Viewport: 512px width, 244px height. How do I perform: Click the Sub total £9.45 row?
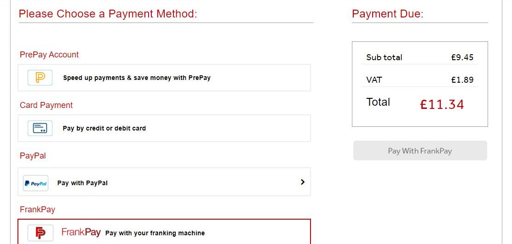(420, 57)
